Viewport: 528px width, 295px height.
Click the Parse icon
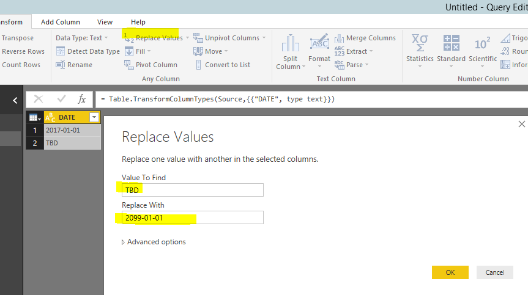[x=340, y=65]
